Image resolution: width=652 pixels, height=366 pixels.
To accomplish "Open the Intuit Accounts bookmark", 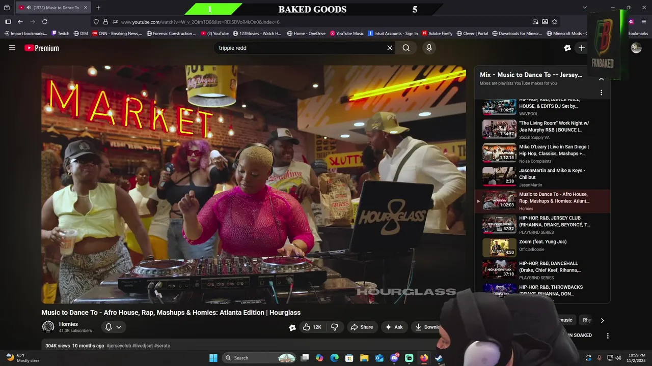I will pos(393,34).
